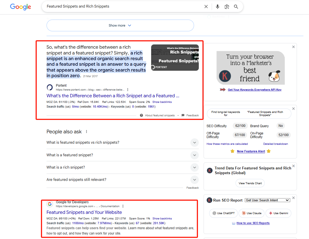Expand the Show more button
309x239 pixels.
pyautogui.click(x=120, y=25)
